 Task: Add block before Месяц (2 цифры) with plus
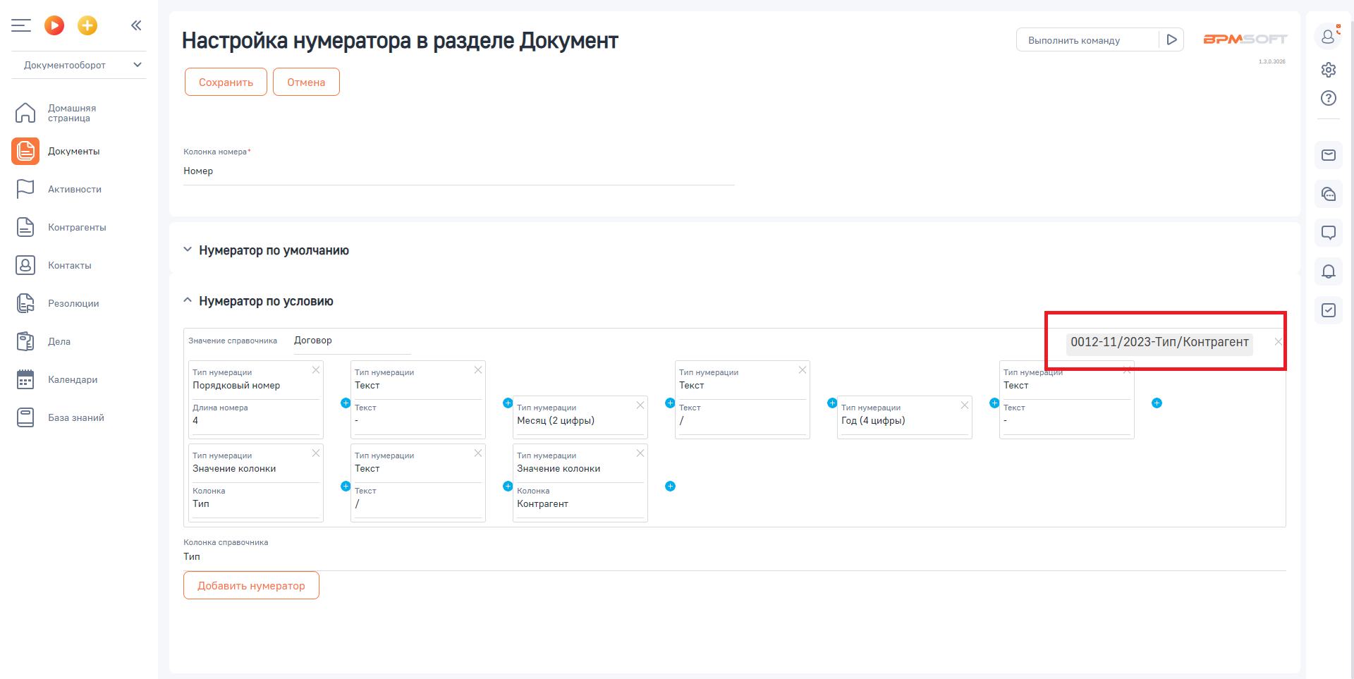point(508,403)
